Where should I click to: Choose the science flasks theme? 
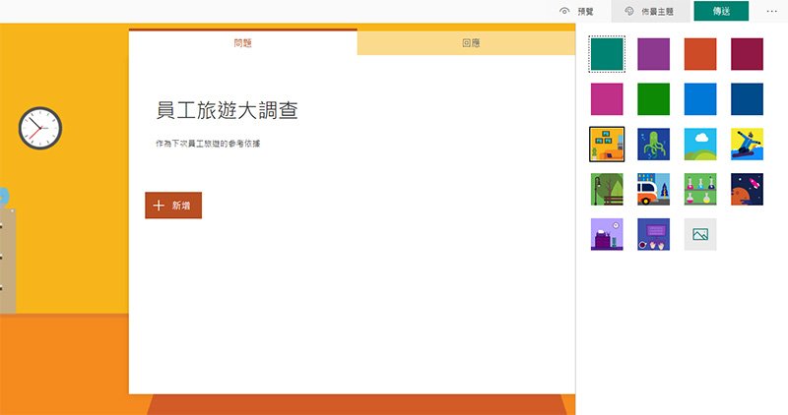(x=700, y=189)
